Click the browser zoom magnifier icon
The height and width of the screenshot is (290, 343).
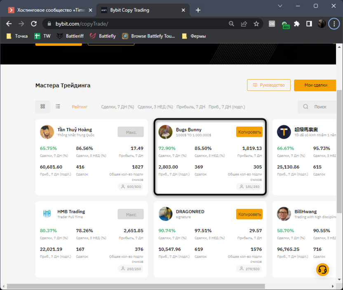click(x=232, y=24)
